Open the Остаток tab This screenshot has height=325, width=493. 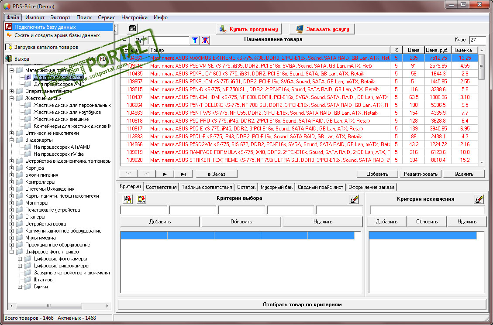pos(246,187)
